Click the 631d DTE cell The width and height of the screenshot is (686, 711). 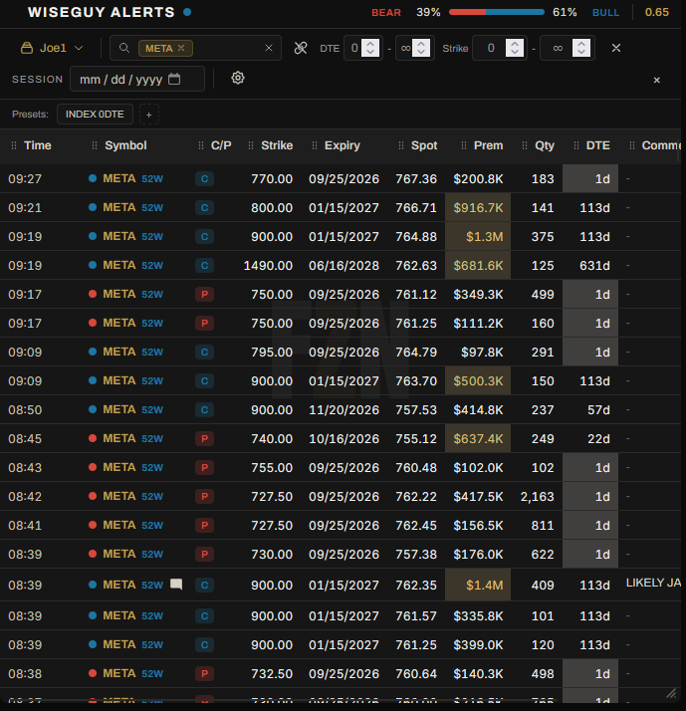(x=594, y=265)
